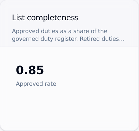
Task: Click the truncated card description text
Action: [x=68, y=35]
